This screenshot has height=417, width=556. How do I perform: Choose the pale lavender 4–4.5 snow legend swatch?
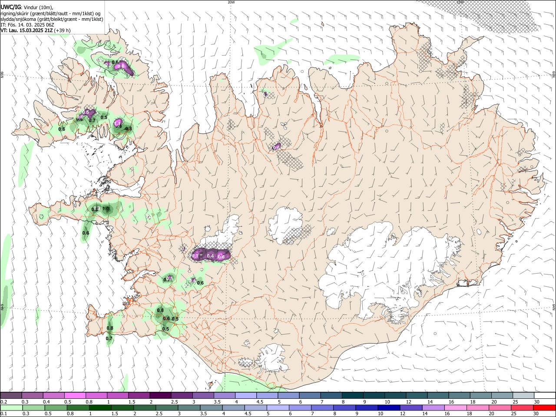click(246, 396)
